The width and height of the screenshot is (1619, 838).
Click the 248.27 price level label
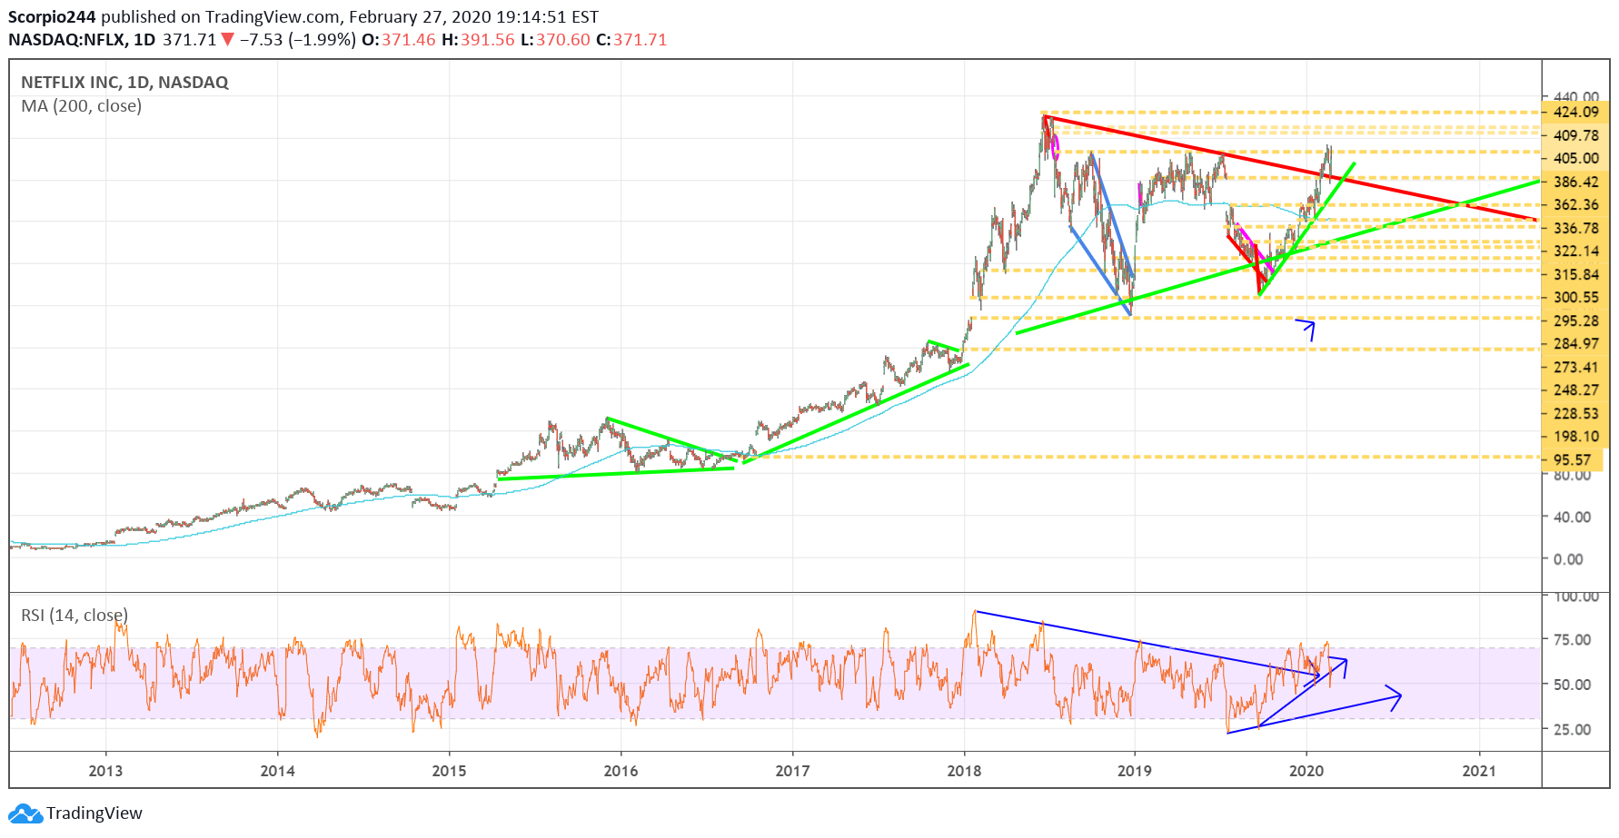1576,390
